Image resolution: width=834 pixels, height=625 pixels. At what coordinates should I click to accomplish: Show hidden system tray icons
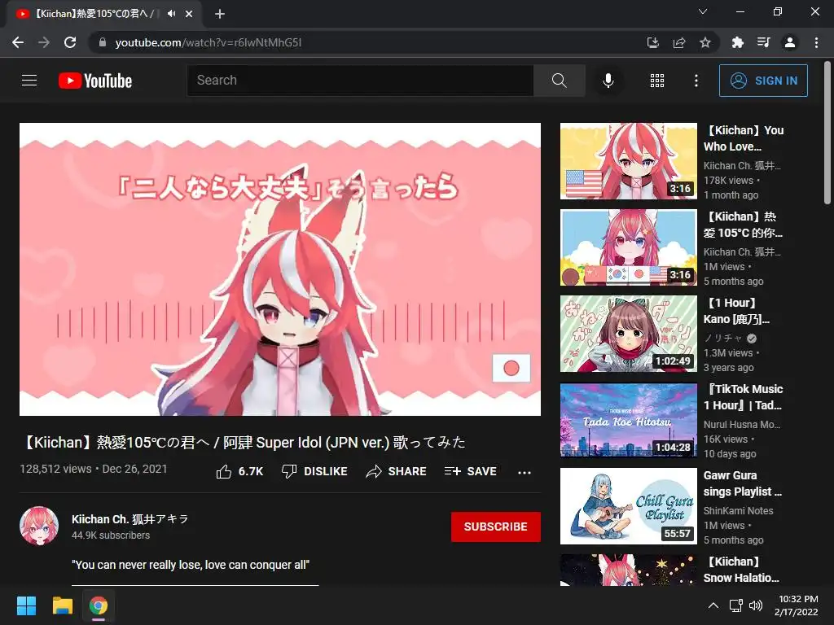(x=713, y=605)
